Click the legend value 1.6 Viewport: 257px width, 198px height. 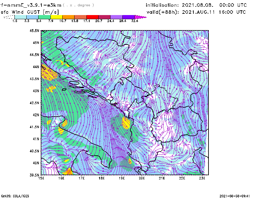coord(15,21)
